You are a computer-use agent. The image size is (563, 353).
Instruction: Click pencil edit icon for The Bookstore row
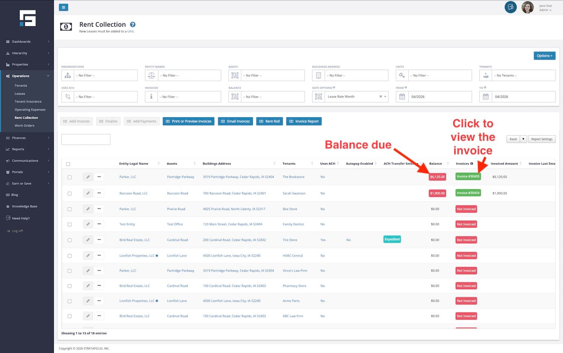[88, 177]
